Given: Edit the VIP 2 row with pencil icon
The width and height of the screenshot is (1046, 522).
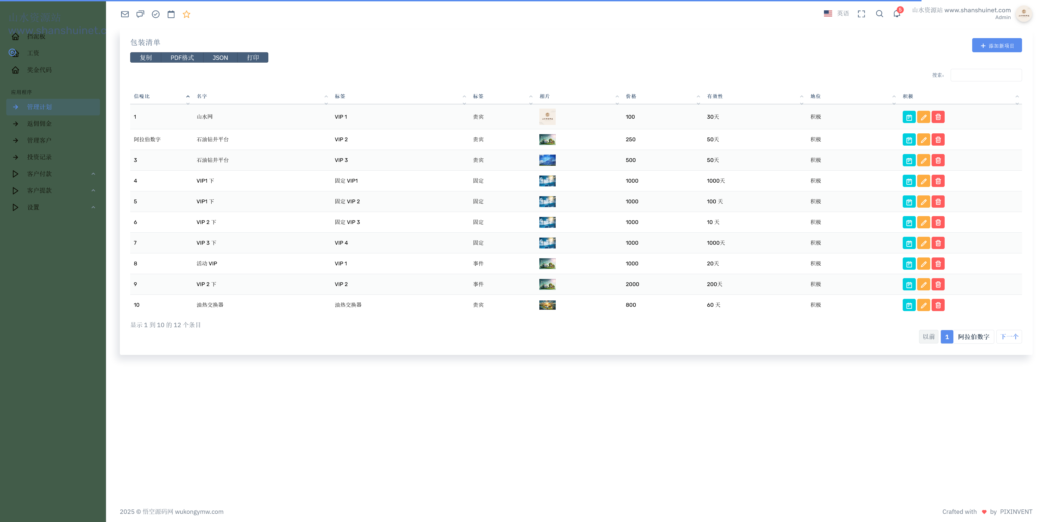Looking at the screenshot, I should point(923,140).
